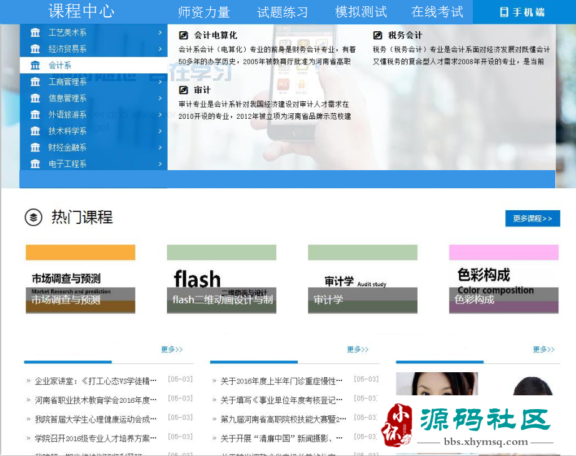Open the 审计 major link
This screenshot has height=456, width=576.
[203, 90]
